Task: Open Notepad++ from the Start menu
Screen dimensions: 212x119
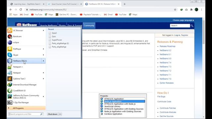Action: pyautogui.click(x=26, y=67)
